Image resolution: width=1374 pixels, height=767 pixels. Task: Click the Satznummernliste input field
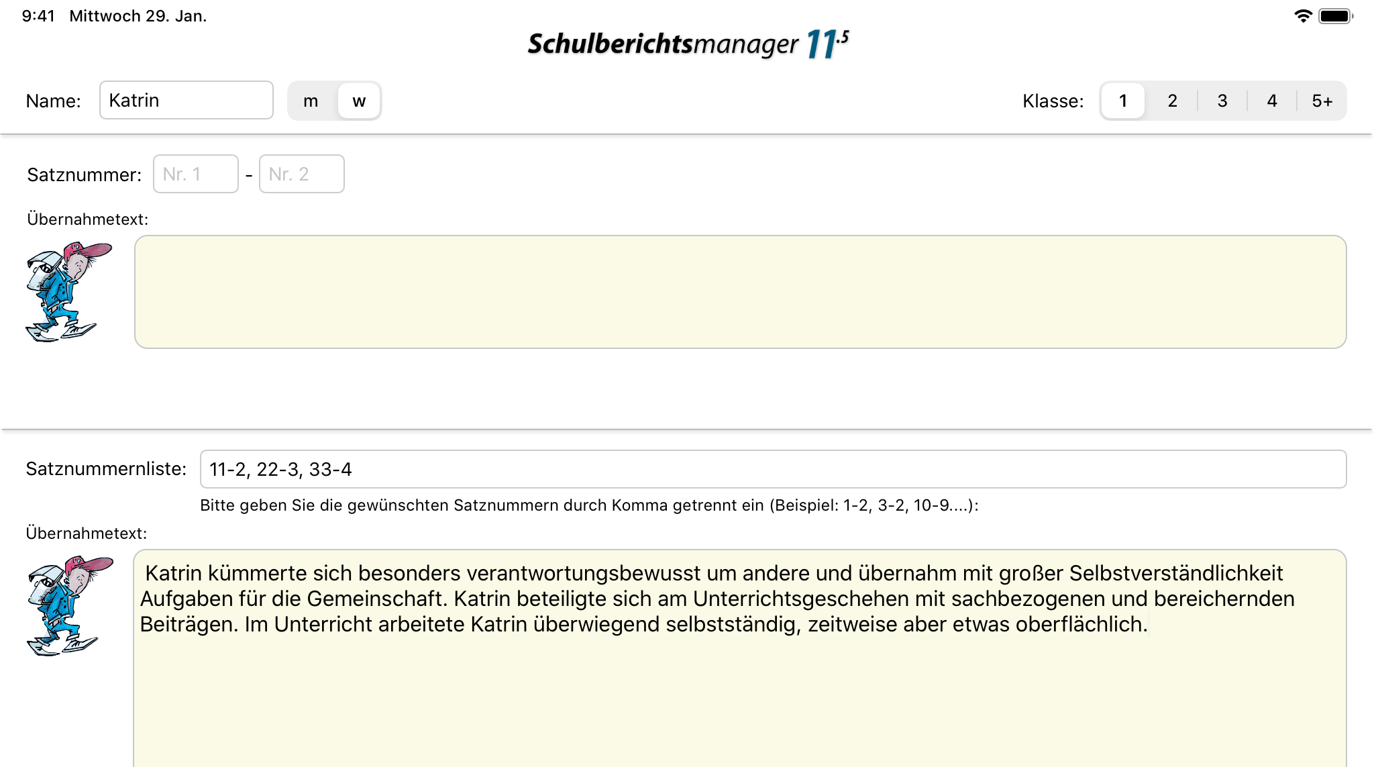coord(773,469)
